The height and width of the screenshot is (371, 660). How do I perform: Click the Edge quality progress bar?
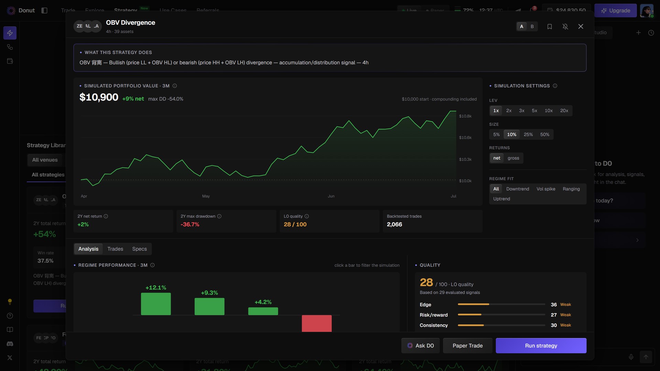click(x=501, y=304)
